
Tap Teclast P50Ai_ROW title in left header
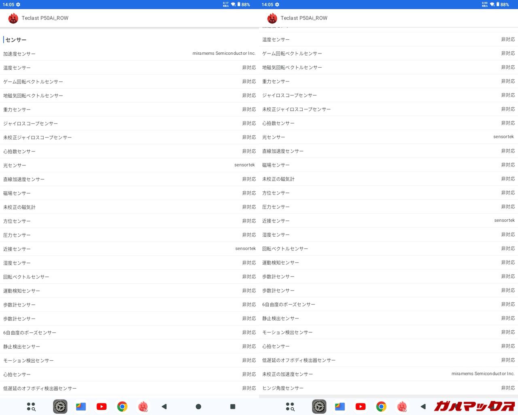tap(45, 18)
